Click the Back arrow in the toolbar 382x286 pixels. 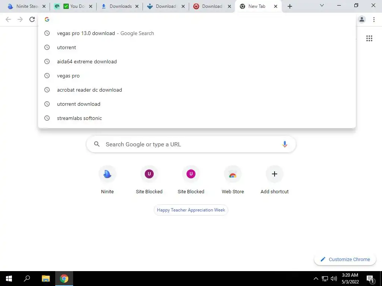(x=8, y=19)
